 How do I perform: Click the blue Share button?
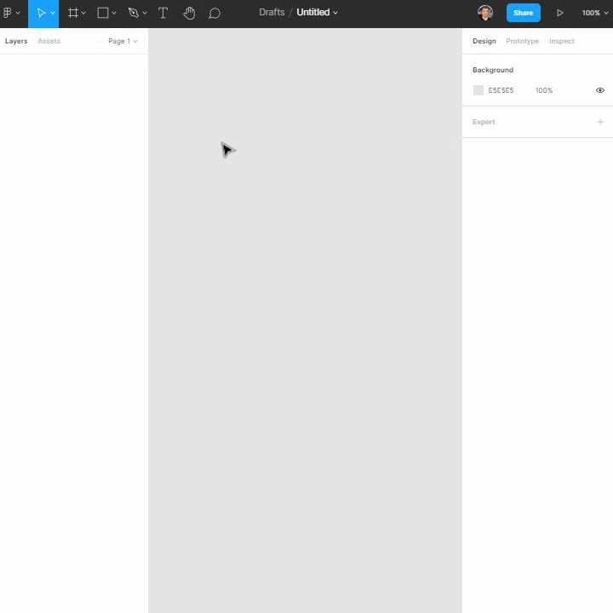523,13
